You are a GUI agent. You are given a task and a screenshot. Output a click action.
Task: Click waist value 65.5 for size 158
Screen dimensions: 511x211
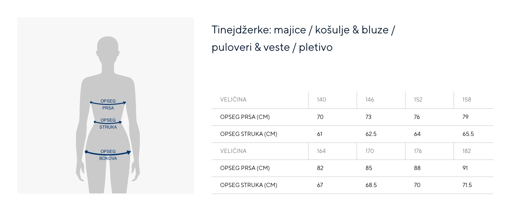coord(468,134)
